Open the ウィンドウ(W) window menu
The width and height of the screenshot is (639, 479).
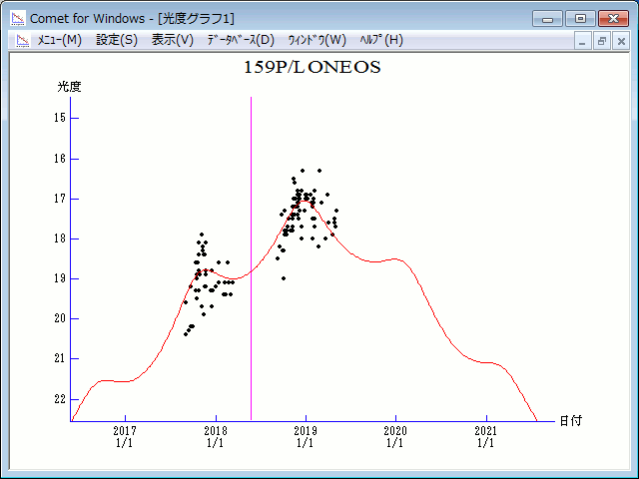[317, 40]
